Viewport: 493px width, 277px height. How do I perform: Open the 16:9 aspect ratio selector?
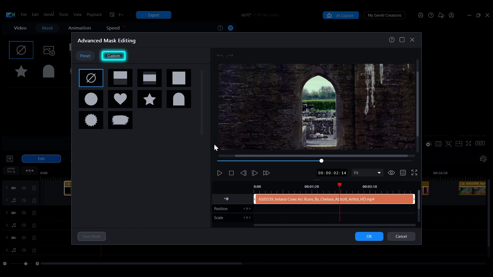click(480, 143)
